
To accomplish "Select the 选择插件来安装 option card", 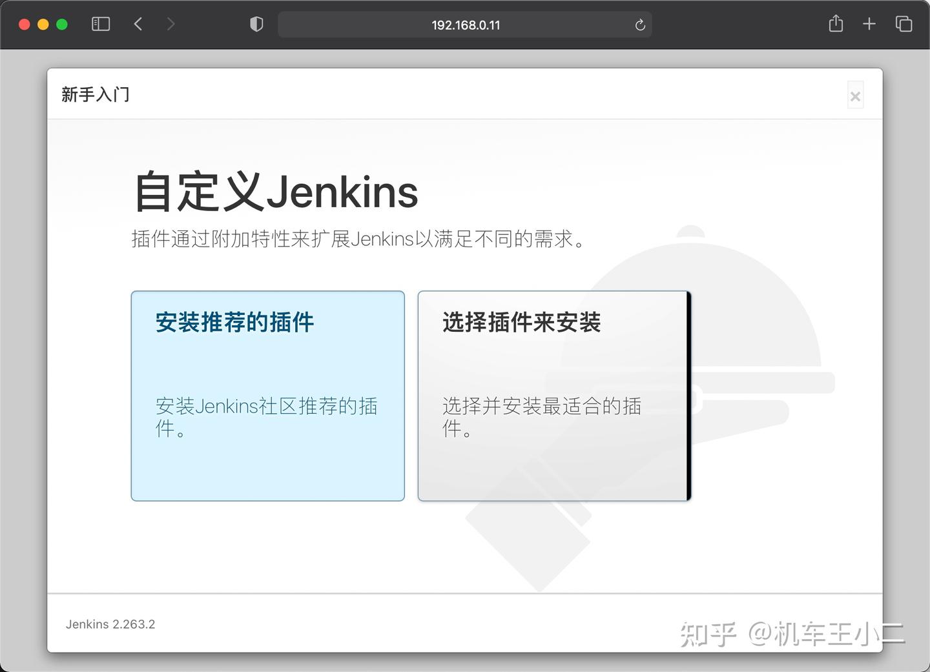I will [553, 396].
